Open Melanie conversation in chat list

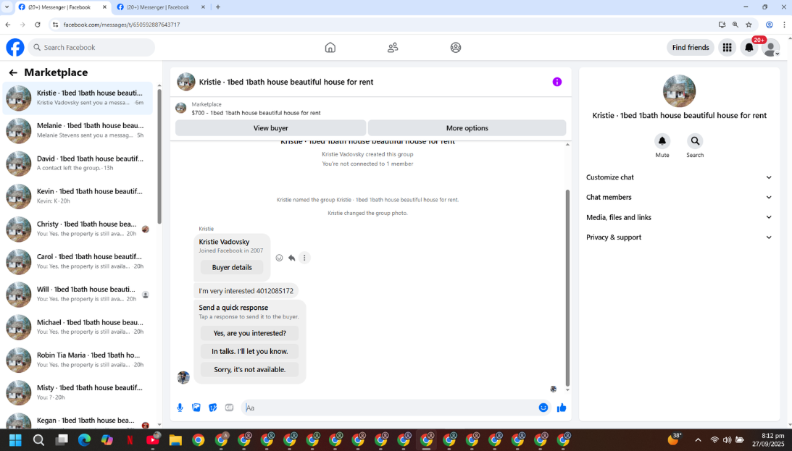click(78, 130)
